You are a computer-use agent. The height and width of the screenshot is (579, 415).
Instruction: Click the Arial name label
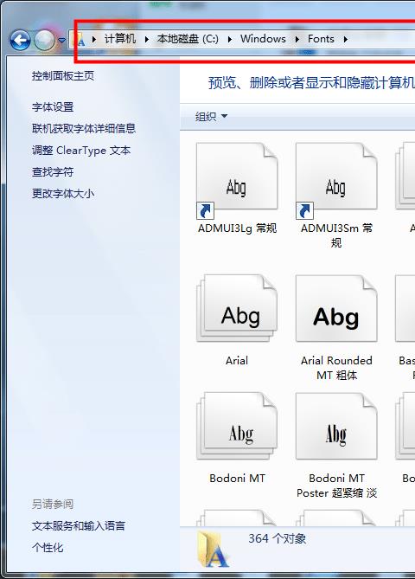[237, 360]
